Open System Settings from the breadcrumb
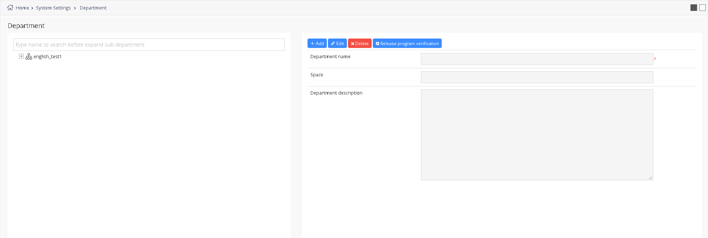This screenshot has width=708, height=238. (x=53, y=8)
